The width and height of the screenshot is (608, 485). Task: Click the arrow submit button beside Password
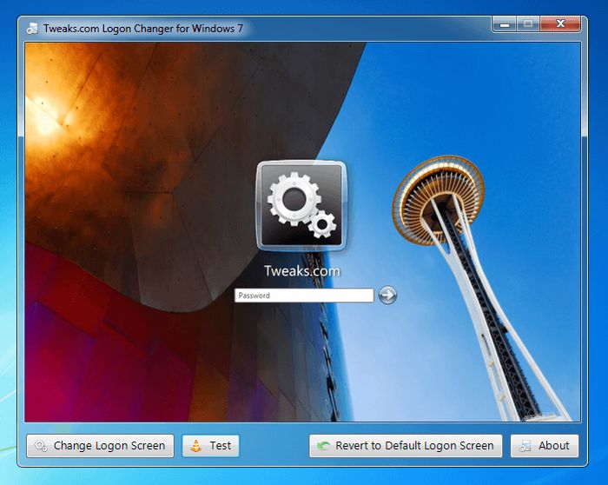click(387, 295)
